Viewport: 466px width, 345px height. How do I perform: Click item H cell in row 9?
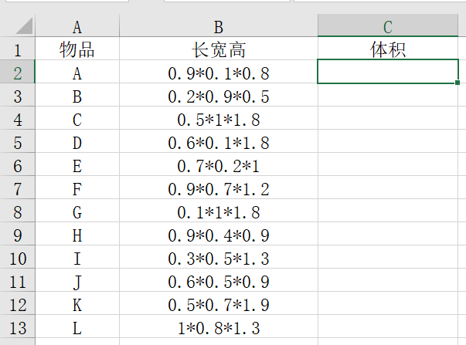[x=77, y=234]
